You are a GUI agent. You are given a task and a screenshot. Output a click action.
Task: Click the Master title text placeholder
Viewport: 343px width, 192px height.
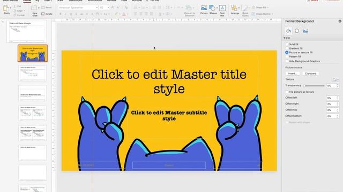click(x=169, y=81)
